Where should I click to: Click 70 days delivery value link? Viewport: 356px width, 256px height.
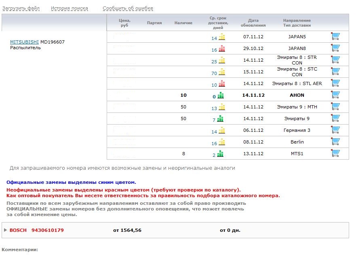point(214,73)
